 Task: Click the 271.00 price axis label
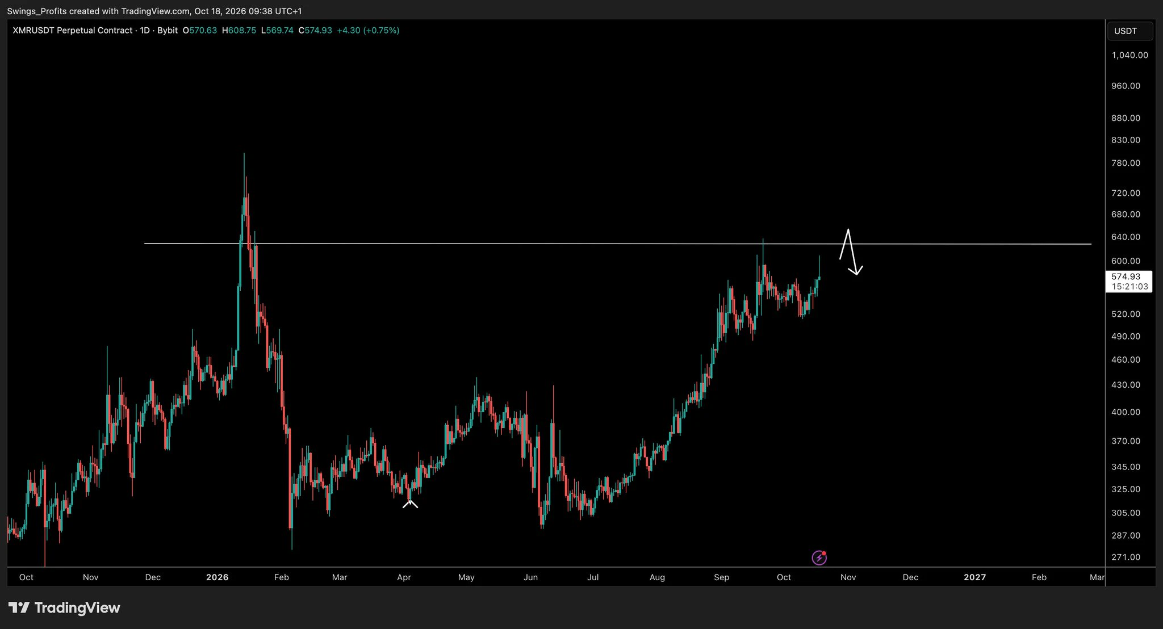1126,557
